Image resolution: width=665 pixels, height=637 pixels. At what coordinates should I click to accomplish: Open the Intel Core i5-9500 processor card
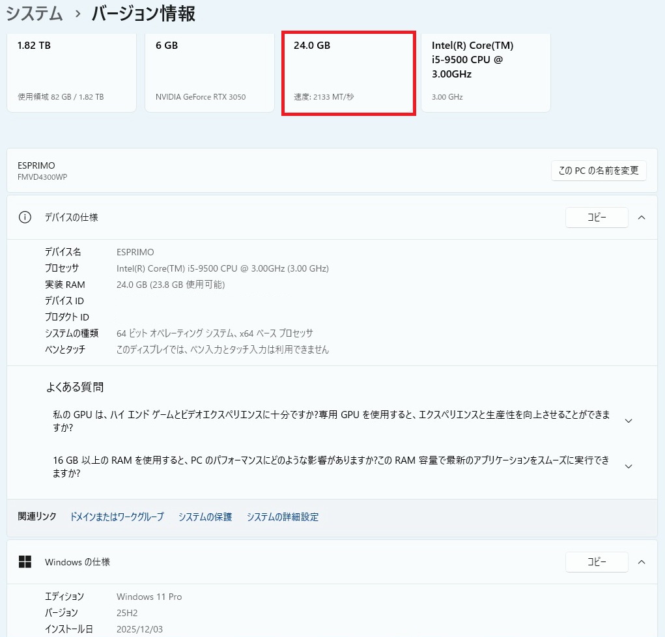click(485, 72)
